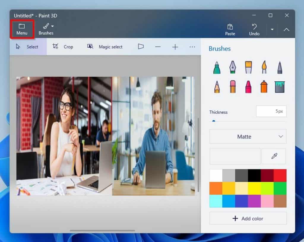Select the Oil brush
The width and height of the screenshot is (304, 242).
(248, 67)
